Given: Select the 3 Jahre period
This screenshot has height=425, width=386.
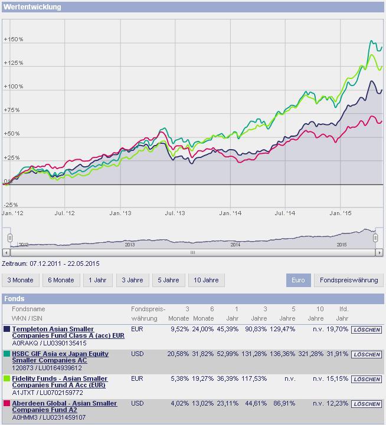Looking at the screenshot, I should (x=132, y=280).
